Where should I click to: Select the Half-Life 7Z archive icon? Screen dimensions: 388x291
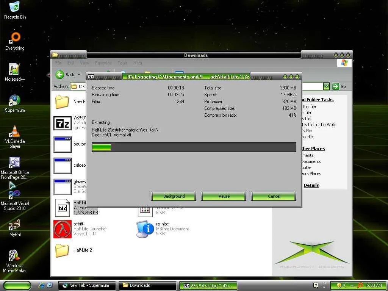click(x=63, y=208)
